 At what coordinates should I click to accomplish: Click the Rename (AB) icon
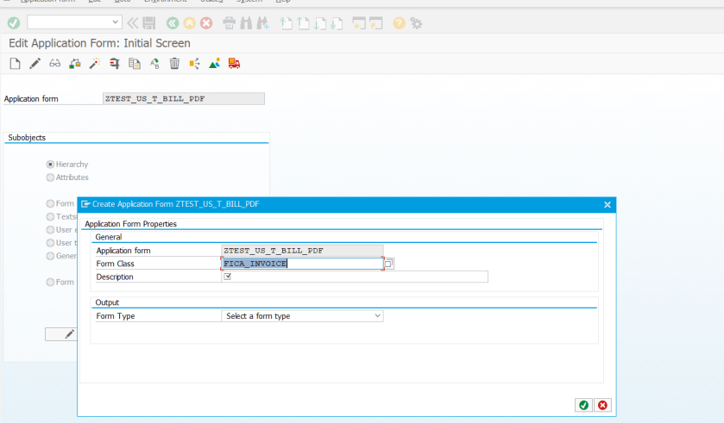(x=154, y=63)
